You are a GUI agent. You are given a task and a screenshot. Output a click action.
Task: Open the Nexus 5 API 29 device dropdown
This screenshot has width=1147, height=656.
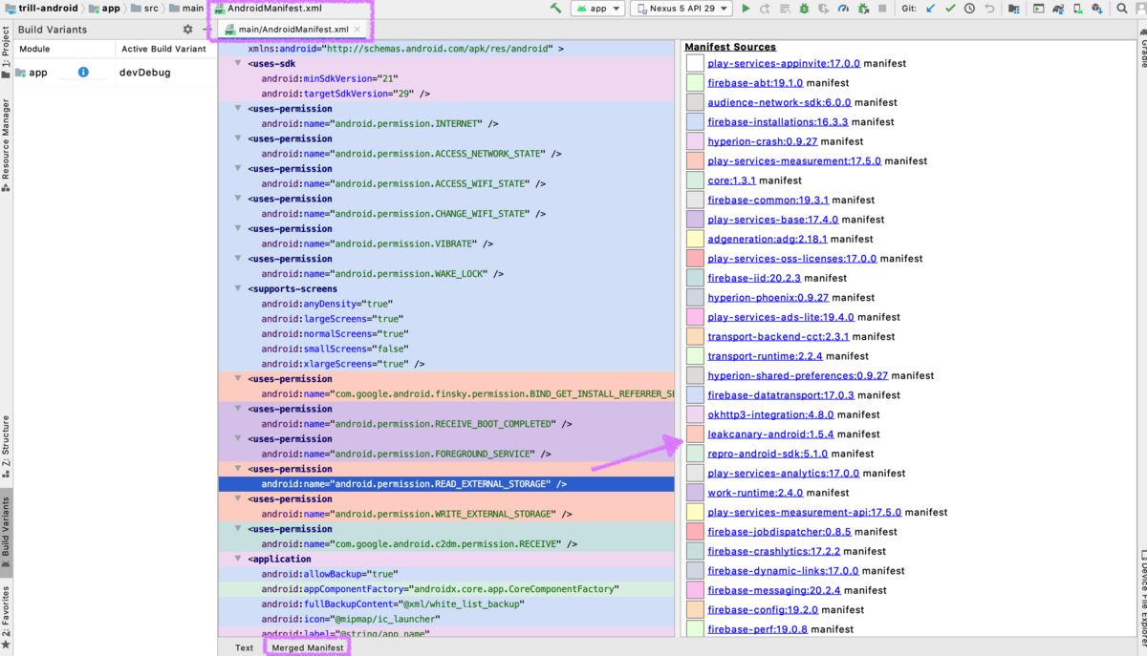[x=682, y=9]
